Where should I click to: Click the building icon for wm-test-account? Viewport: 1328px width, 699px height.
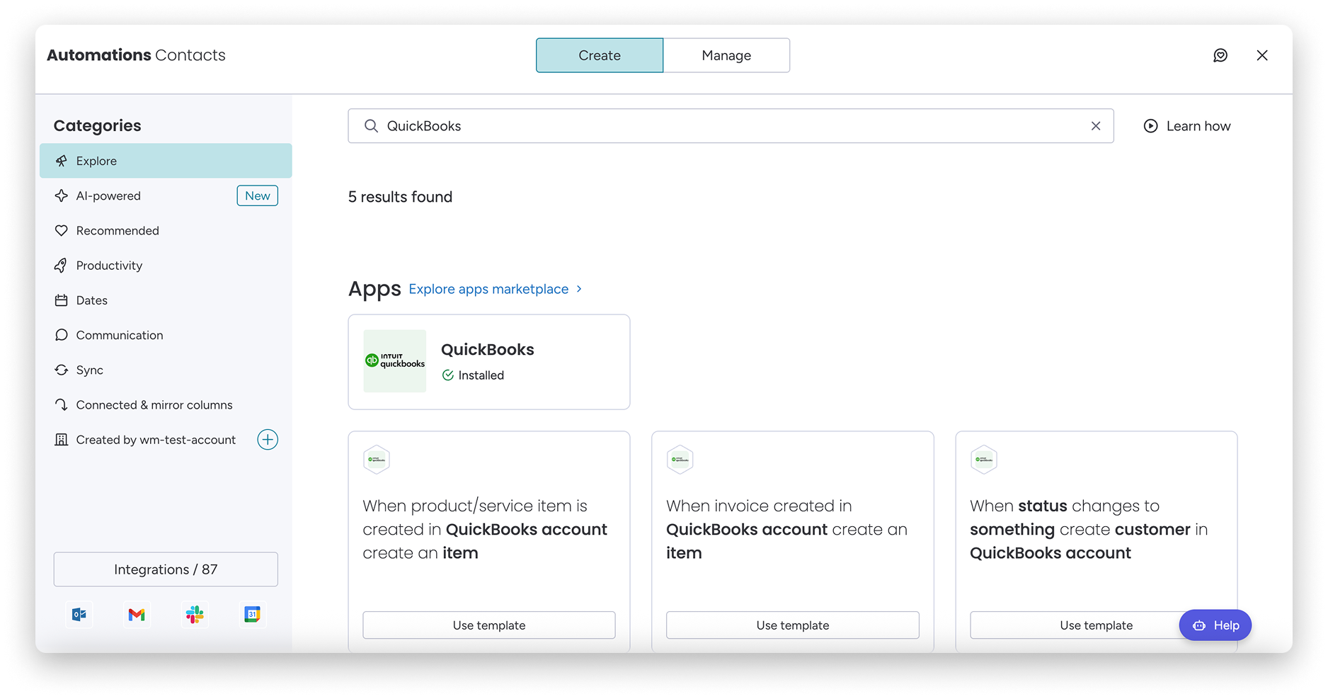(62, 440)
